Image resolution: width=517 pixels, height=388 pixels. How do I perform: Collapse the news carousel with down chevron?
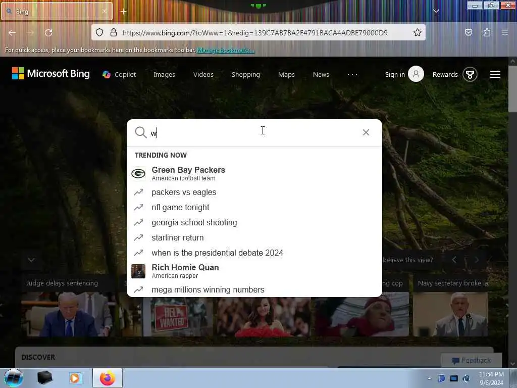click(x=31, y=260)
